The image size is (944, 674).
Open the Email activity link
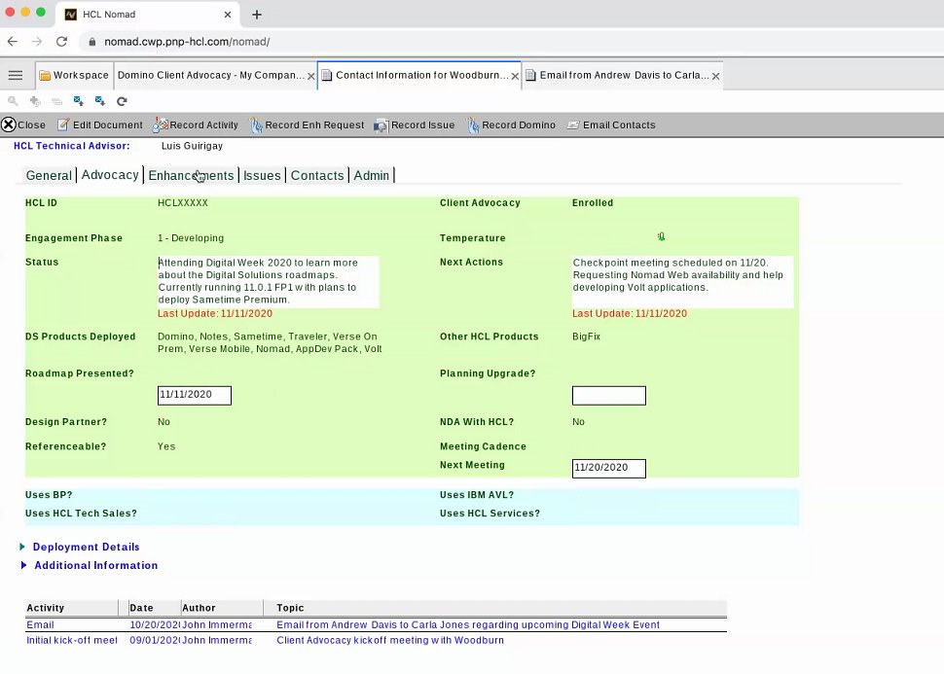40,625
